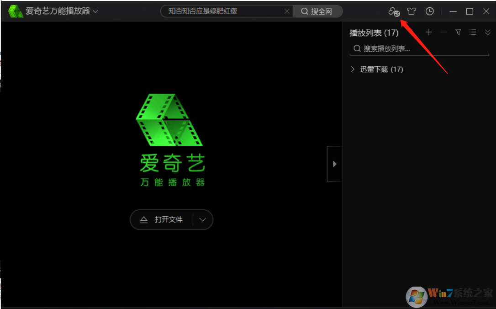
Task: Click the 打开文件 button
Action: [x=162, y=220]
